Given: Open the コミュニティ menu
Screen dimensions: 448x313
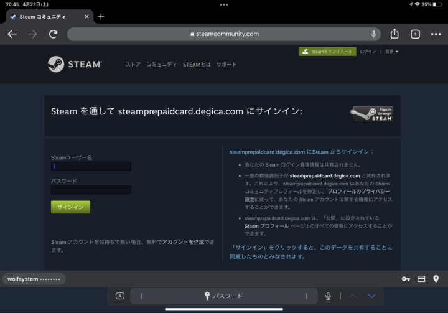Looking at the screenshot, I should point(162,65).
